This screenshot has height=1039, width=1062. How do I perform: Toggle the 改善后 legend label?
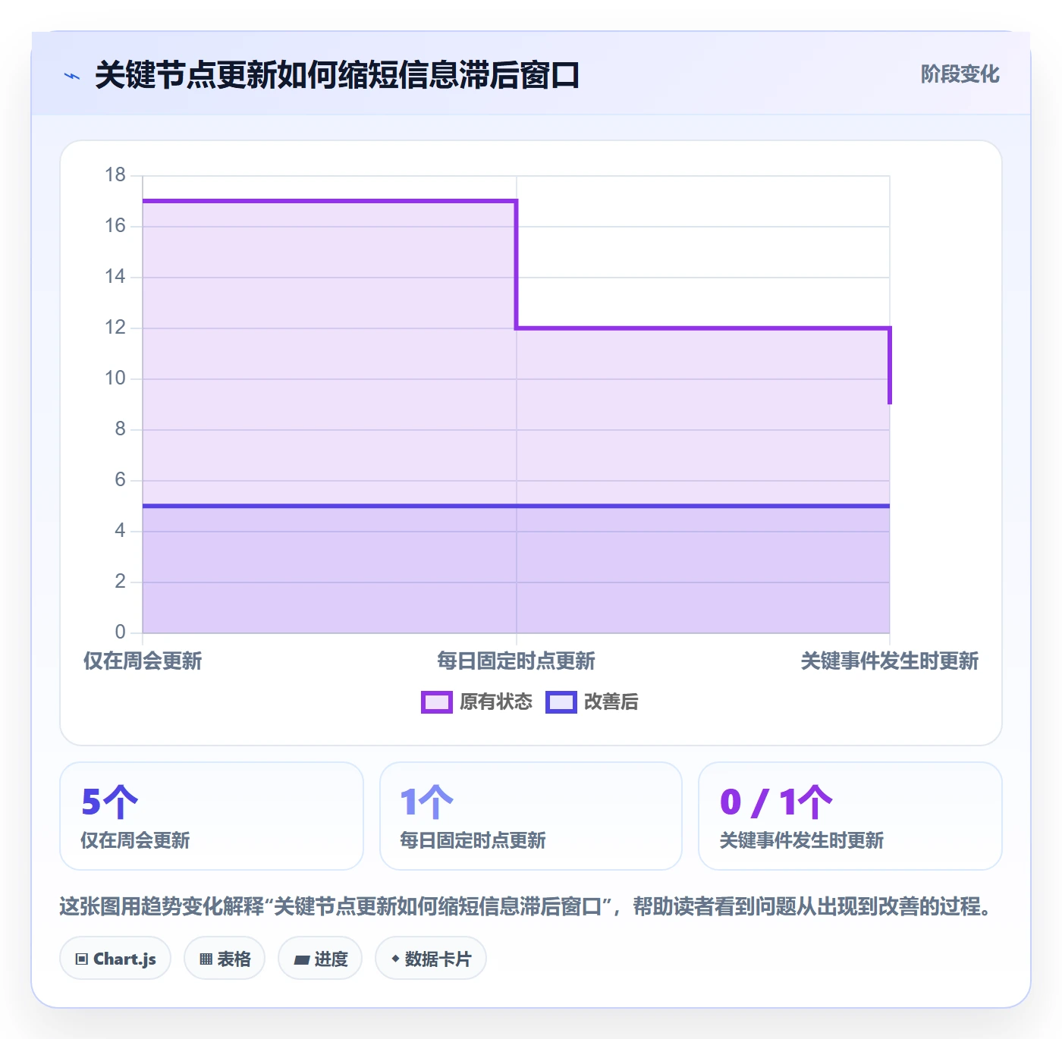pos(611,702)
